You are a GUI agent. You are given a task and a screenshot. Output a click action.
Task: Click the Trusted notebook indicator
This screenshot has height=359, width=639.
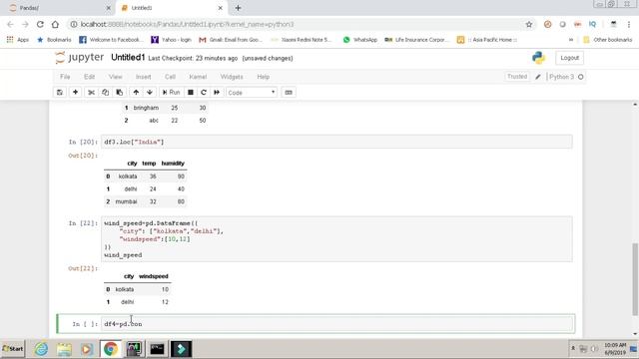517,77
